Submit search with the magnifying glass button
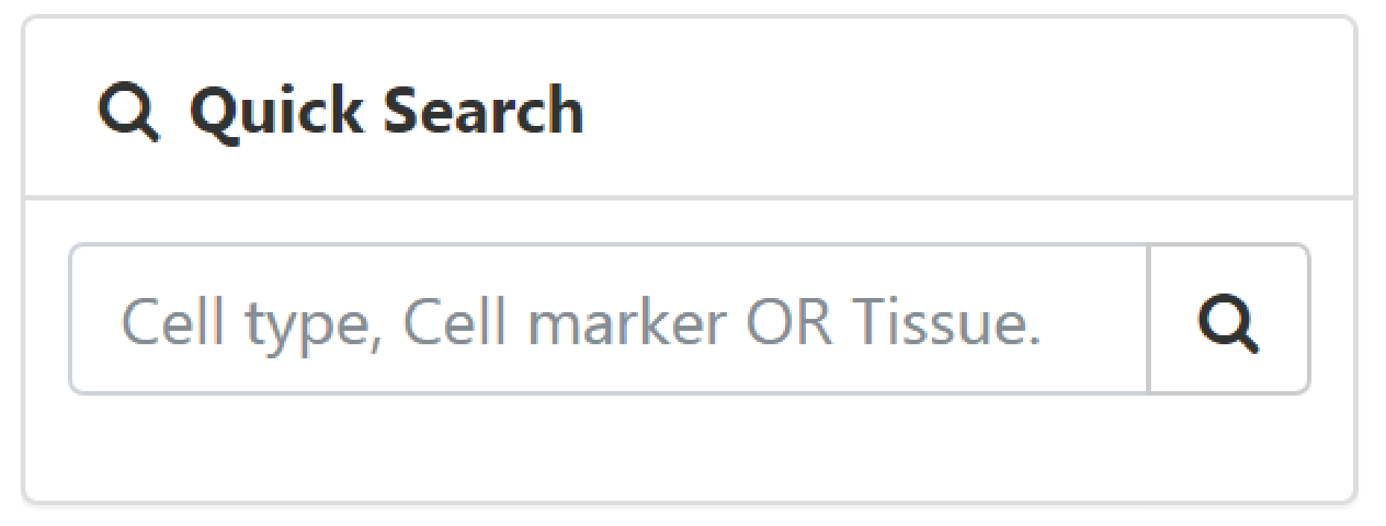 pyautogui.click(x=1229, y=319)
